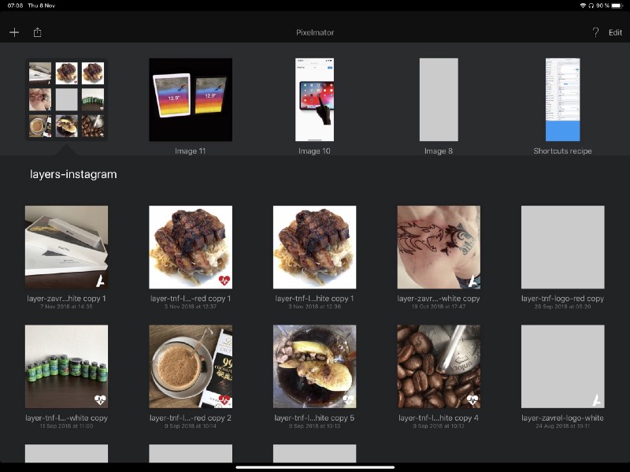630x472 pixels.
Task: Open blank layer-zavrel-logo-white image
Action: 562,366
